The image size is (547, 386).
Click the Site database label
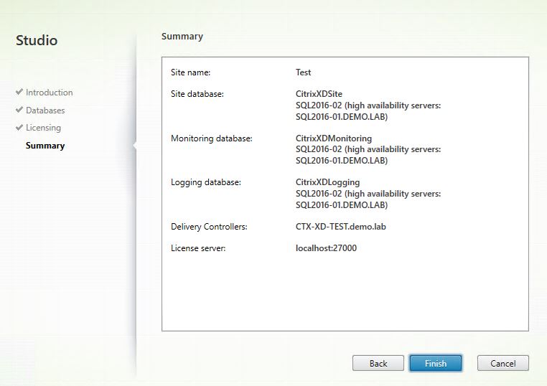(x=197, y=94)
